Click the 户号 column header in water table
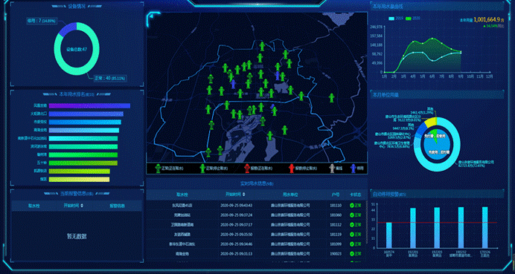The image size is (515, 274). pos(336,195)
